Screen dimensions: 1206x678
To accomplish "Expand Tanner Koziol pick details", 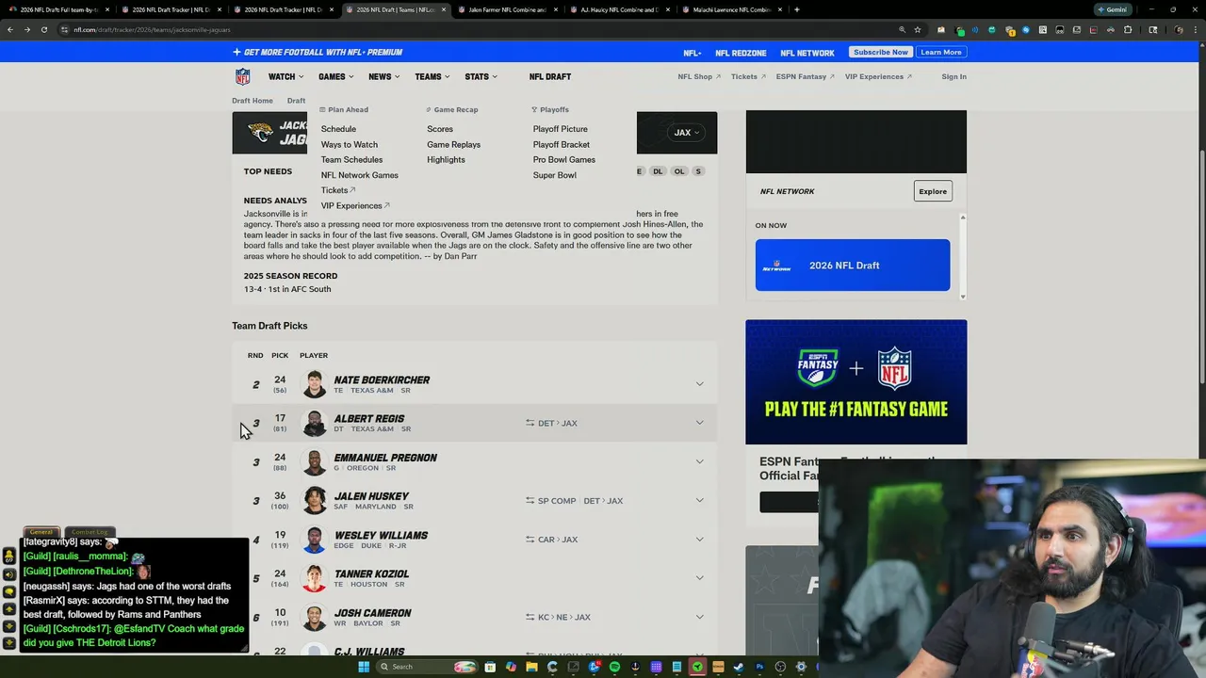I will click(699, 578).
